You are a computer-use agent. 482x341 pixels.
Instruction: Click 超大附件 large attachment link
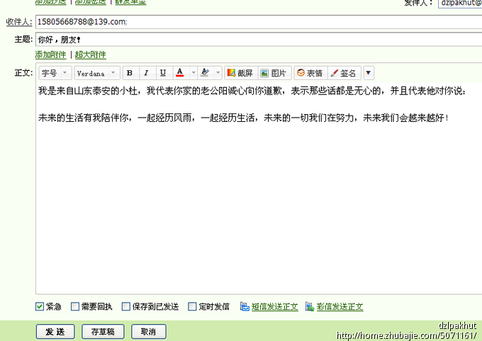[91, 55]
